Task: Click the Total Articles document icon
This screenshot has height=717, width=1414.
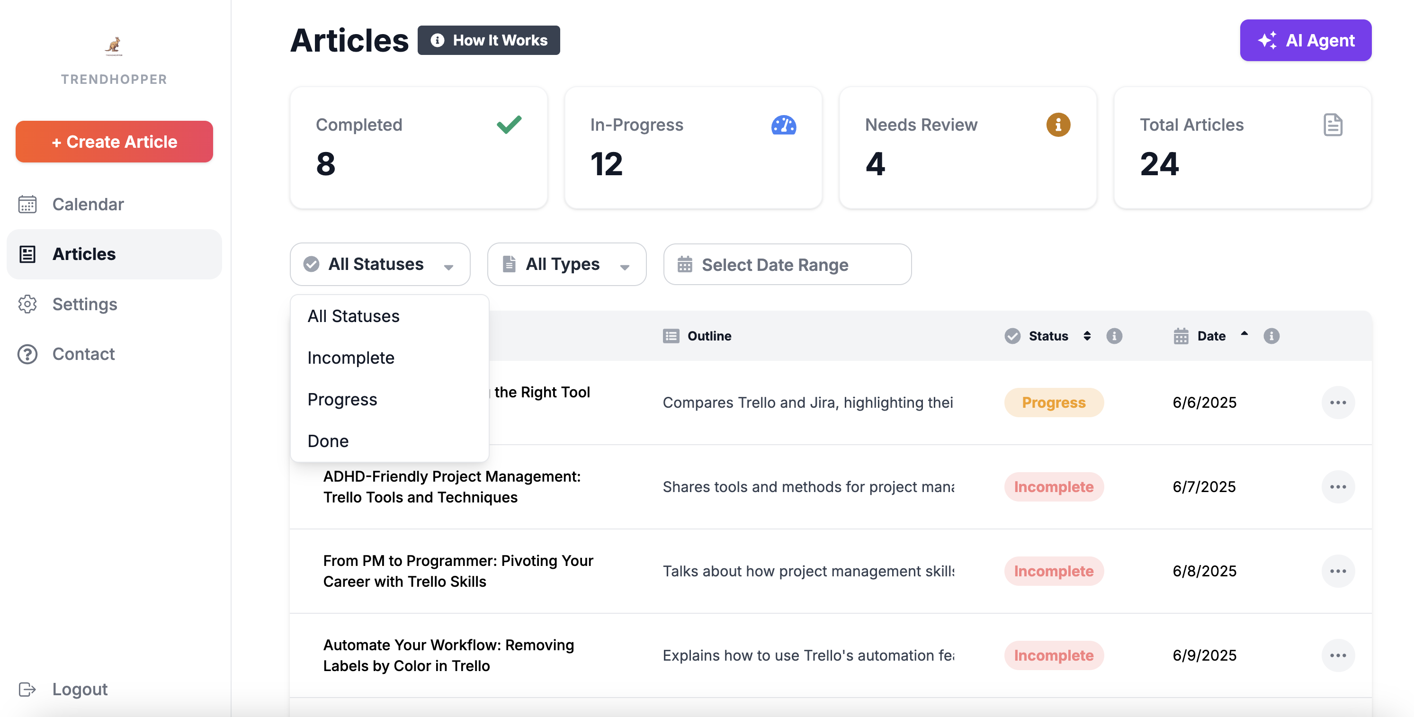Action: [1333, 125]
